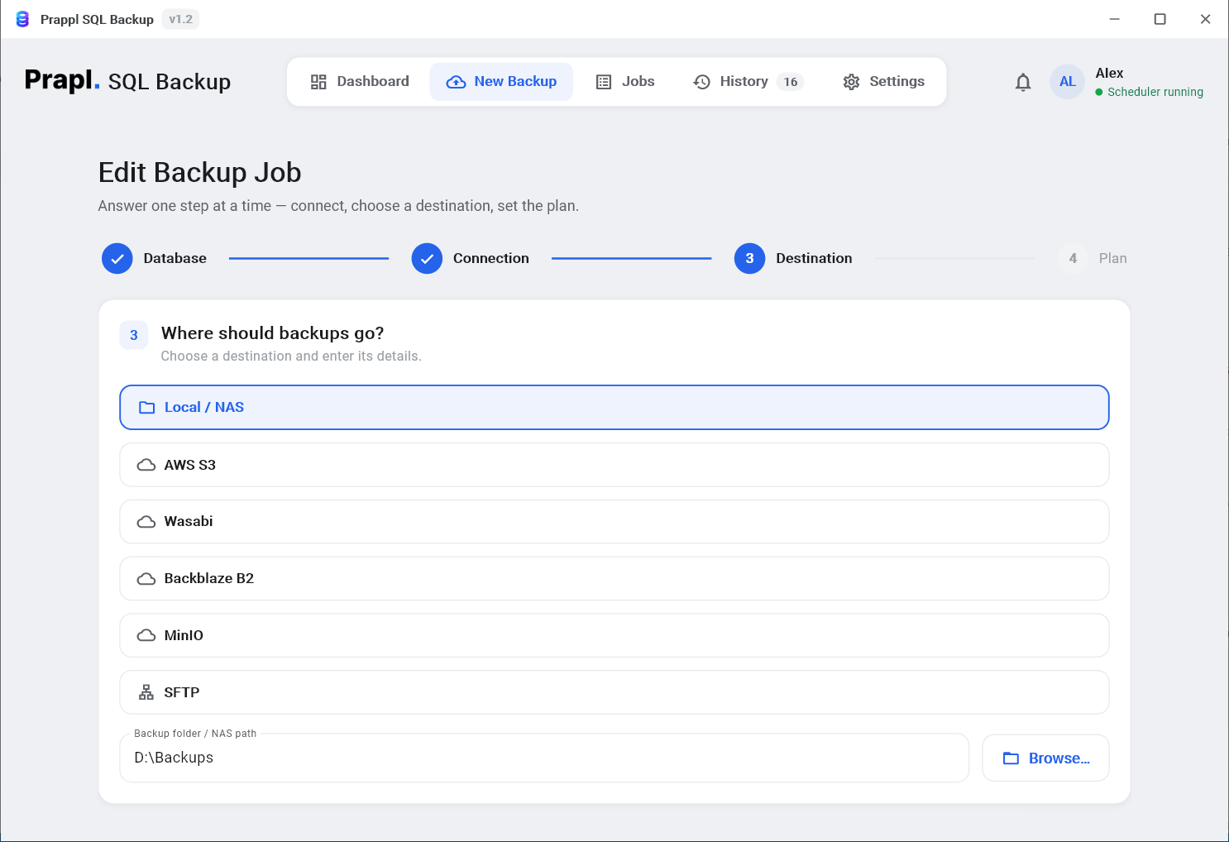This screenshot has height=842, width=1229.
Task: Select the Local / NAS destination
Action: click(614, 408)
